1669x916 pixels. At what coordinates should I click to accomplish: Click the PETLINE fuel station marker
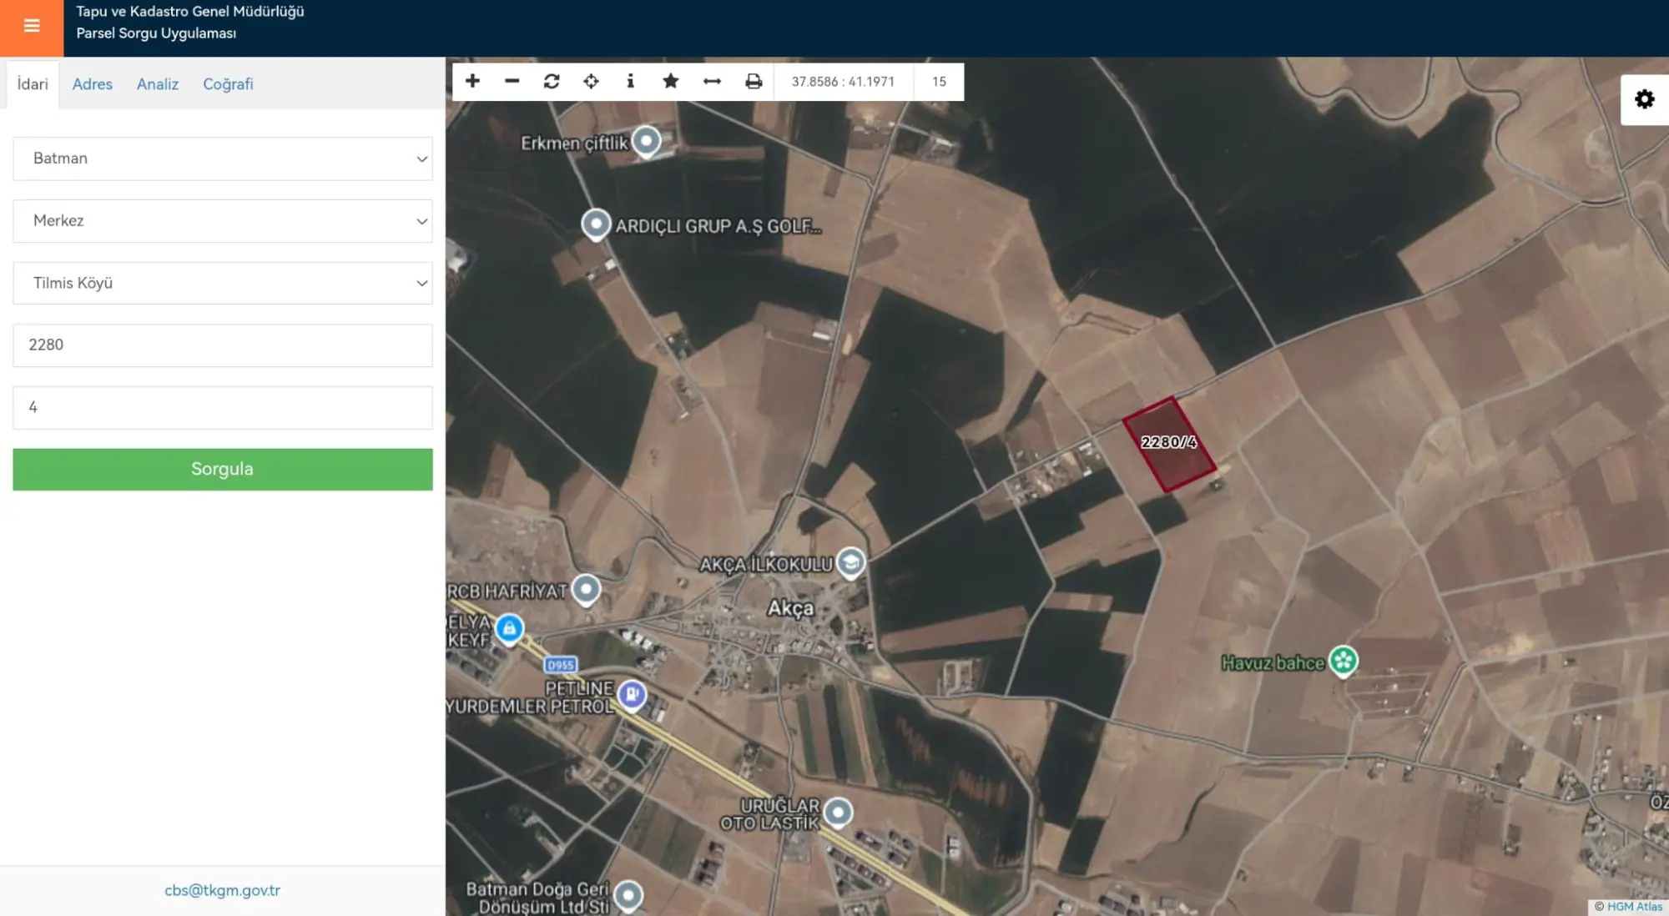click(632, 694)
